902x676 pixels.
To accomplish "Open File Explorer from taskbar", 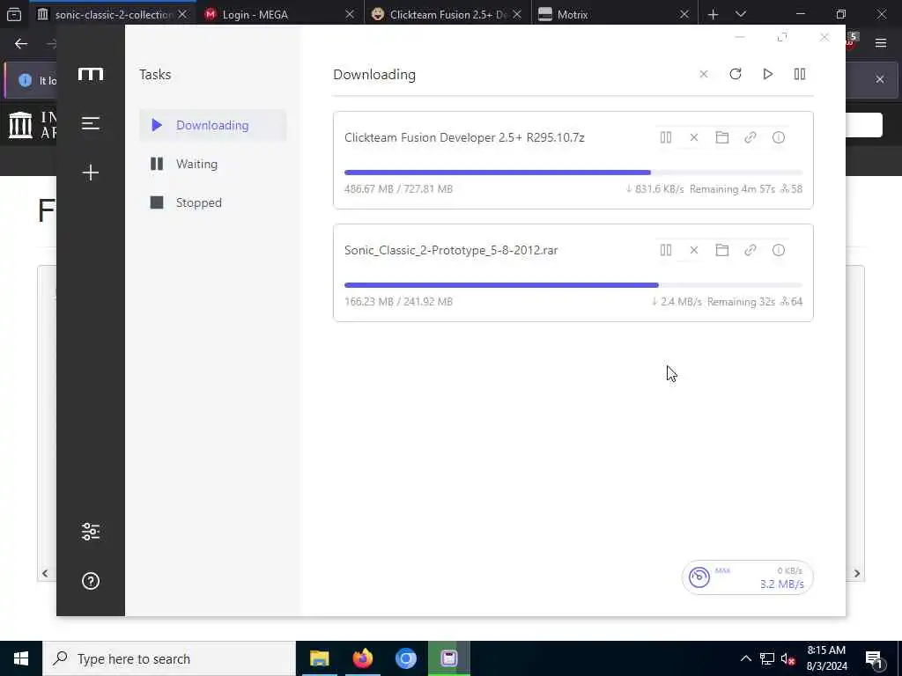I will (319, 658).
